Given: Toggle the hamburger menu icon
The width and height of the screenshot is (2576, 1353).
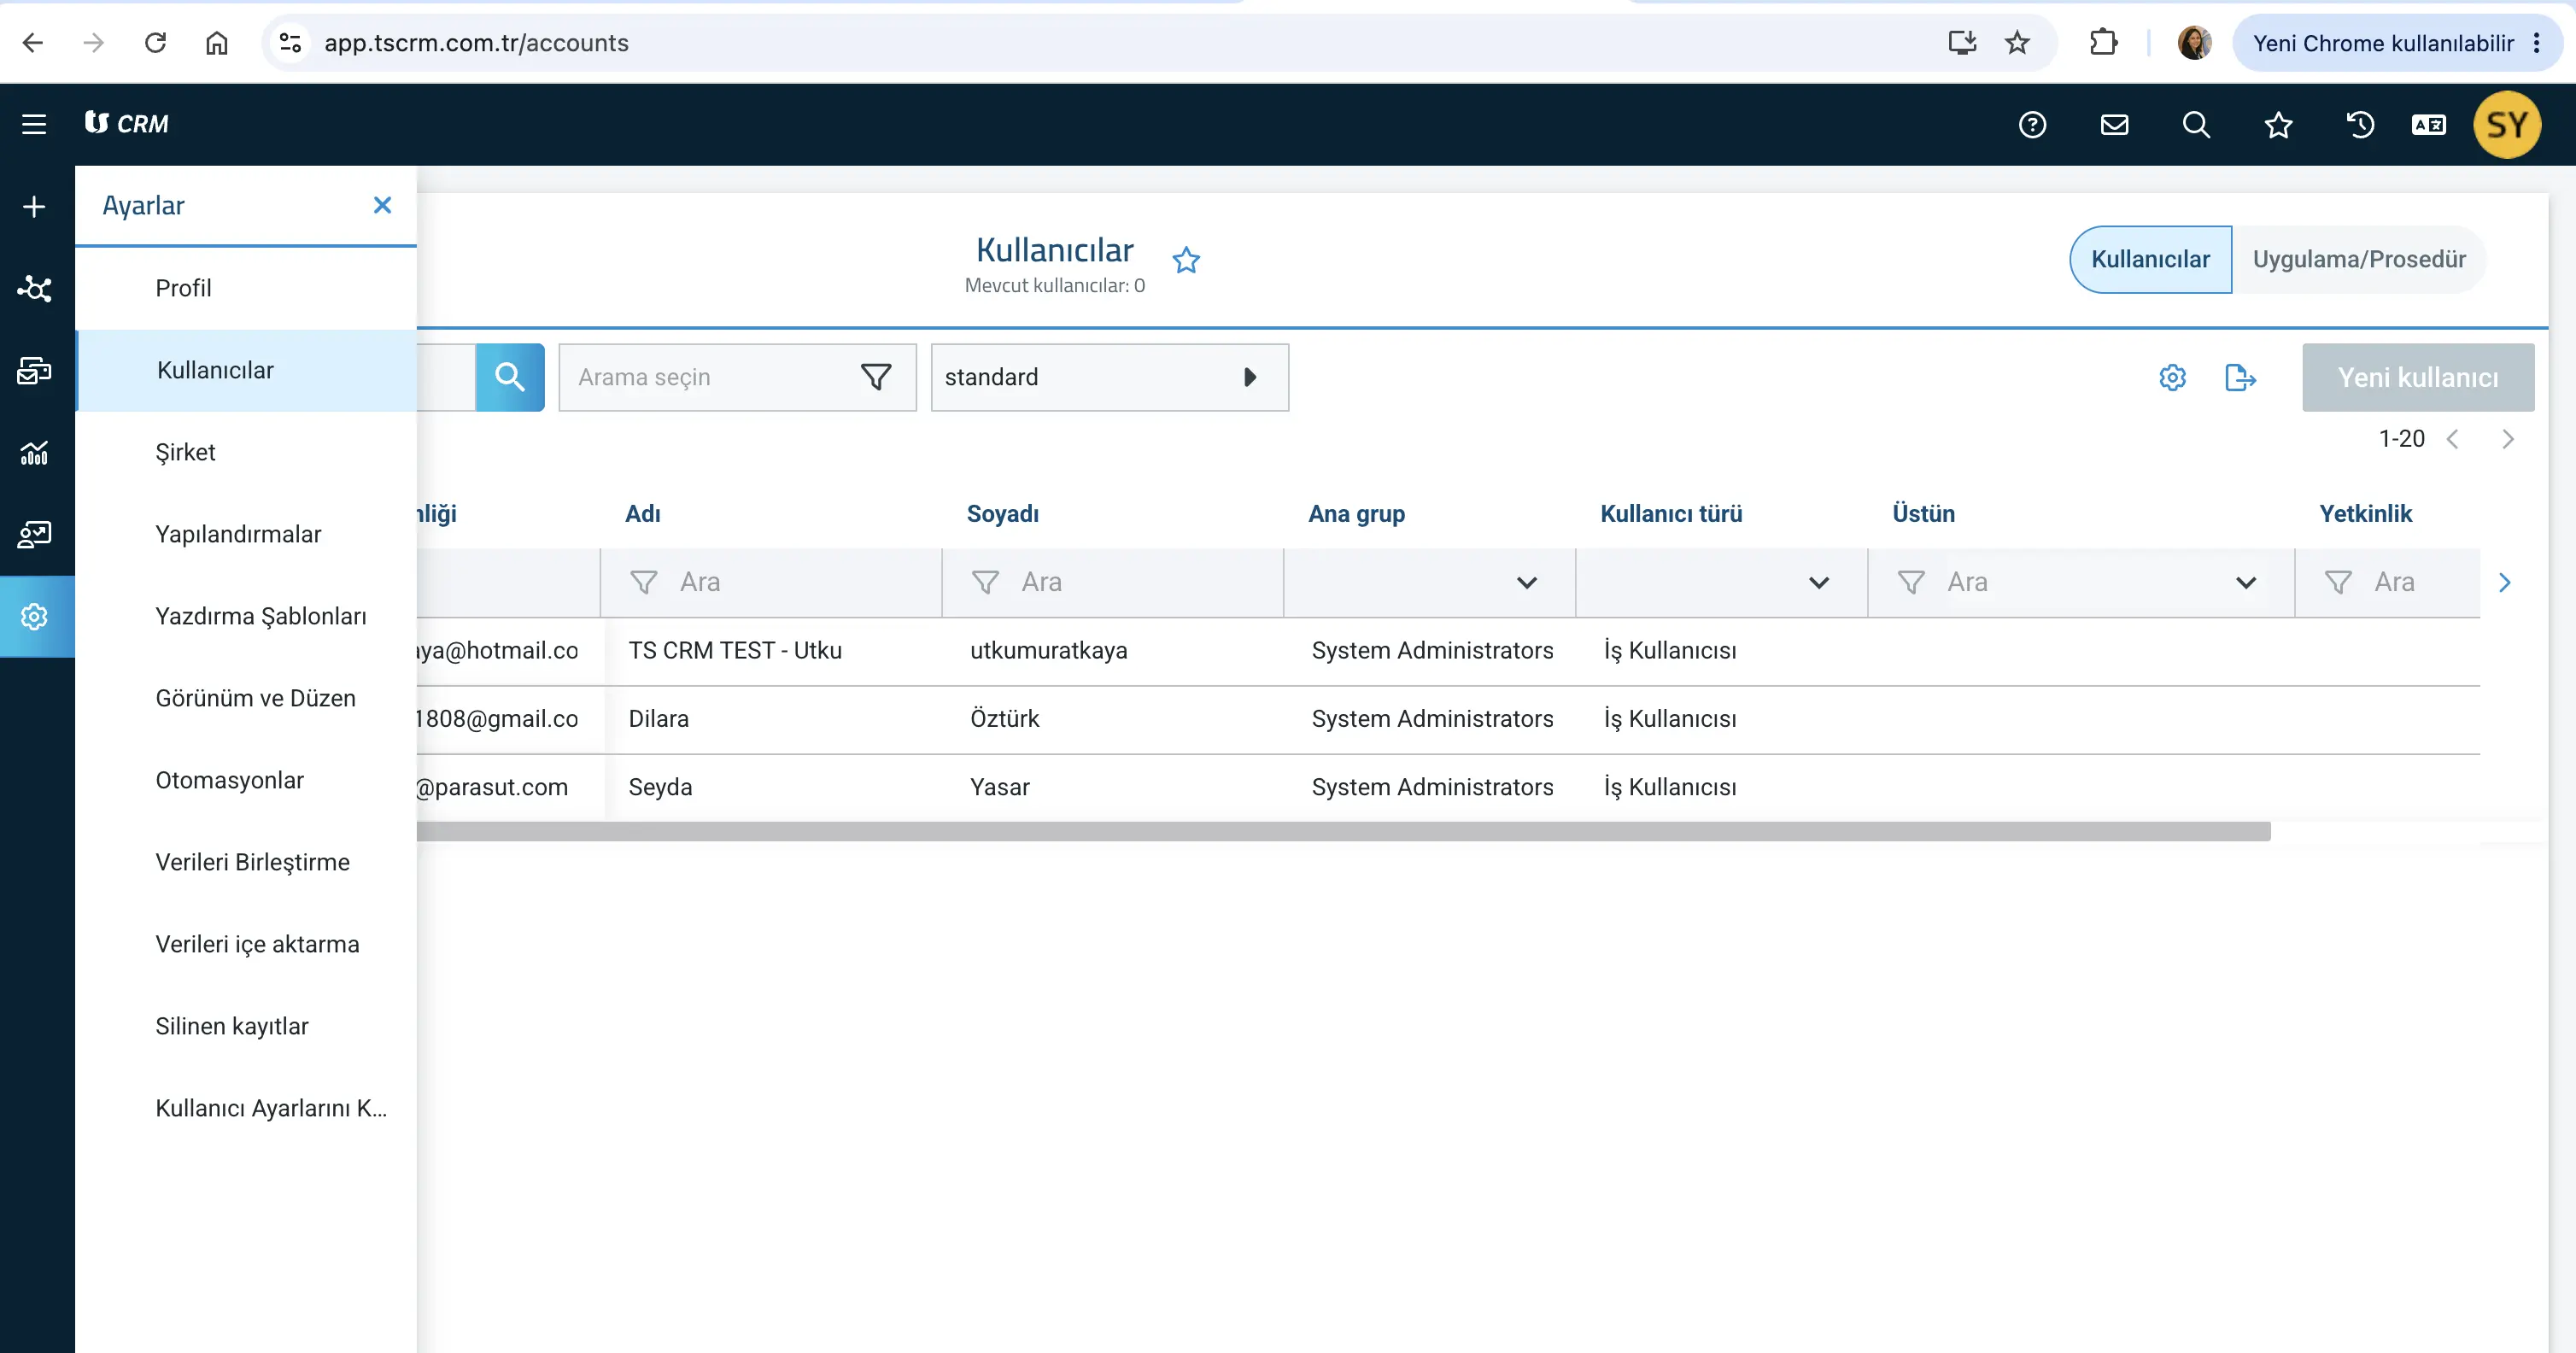Looking at the screenshot, I should pos(34,124).
